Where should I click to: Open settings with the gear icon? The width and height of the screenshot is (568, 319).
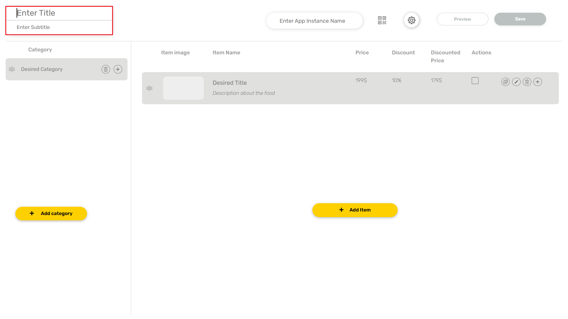coord(412,20)
